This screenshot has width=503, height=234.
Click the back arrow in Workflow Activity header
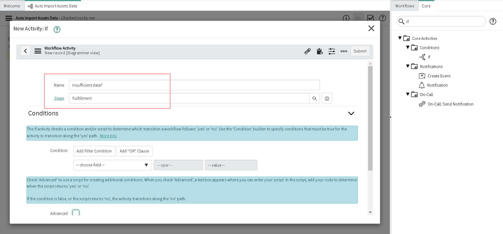pos(25,51)
